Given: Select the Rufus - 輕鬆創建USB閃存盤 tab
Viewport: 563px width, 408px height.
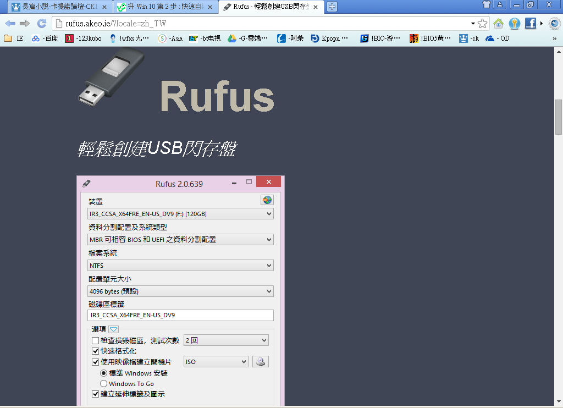Looking at the screenshot, I should click(271, 7).
